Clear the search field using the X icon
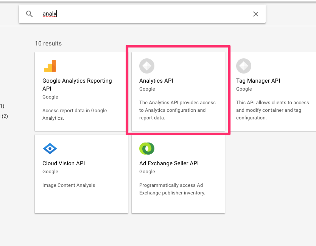The image size is (316, 246). click(255, 14)
